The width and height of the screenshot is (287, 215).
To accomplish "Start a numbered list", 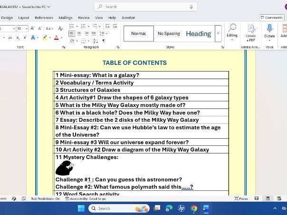I will click(83, 26).
